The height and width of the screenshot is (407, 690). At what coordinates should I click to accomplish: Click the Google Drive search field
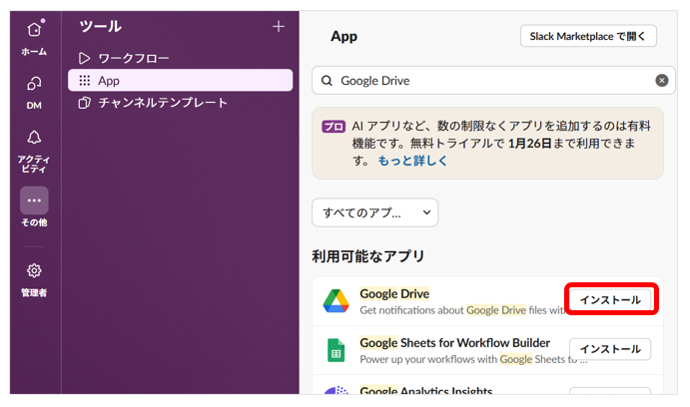(x=493, y=81)
